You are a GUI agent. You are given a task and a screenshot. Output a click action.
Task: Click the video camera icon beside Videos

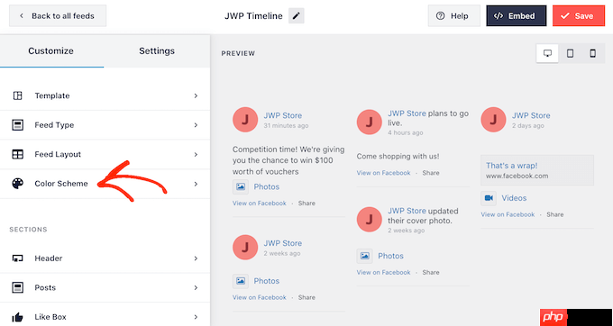[x=489, y=198]
